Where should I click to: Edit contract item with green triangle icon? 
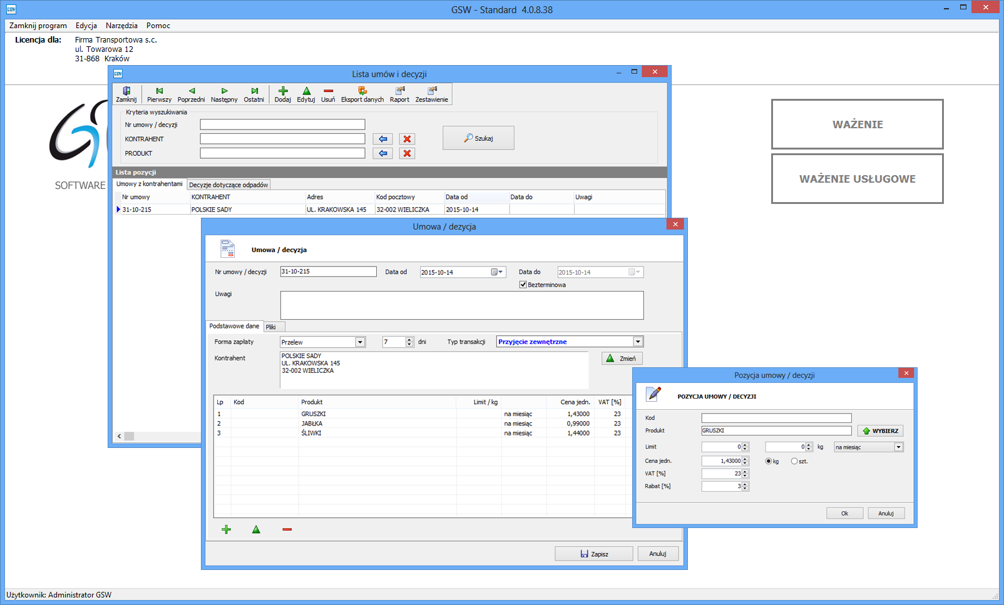tap(256, 529)
